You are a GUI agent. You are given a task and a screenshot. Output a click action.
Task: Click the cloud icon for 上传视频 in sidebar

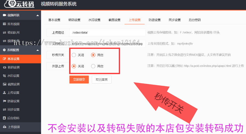tap(4, 127)
